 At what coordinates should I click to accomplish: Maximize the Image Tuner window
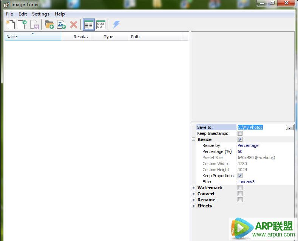(x=272, y=3)
